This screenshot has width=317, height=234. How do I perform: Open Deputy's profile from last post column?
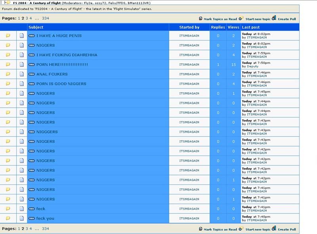[x=252, y=67]
